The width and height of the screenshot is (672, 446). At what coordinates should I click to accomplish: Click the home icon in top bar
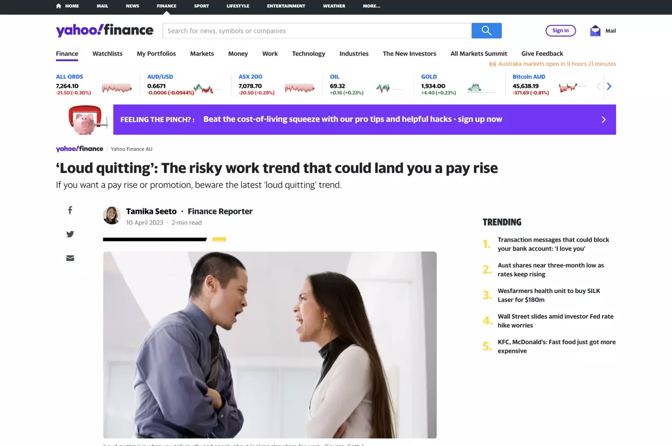click(x=59, y=6)
